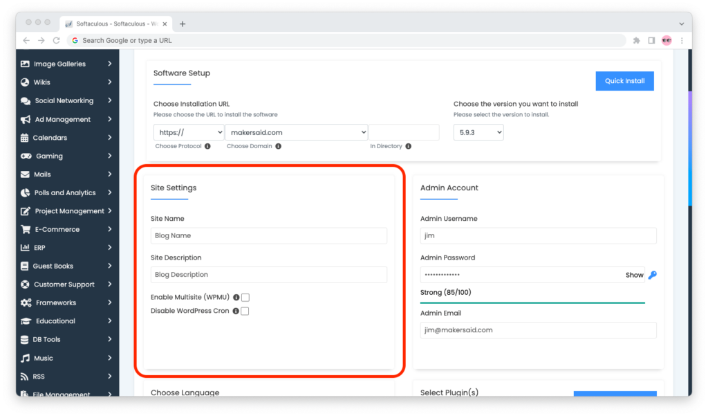
Task: Open the Customer Support menu item
Action: pyautogui.click(x=67, y=284)
